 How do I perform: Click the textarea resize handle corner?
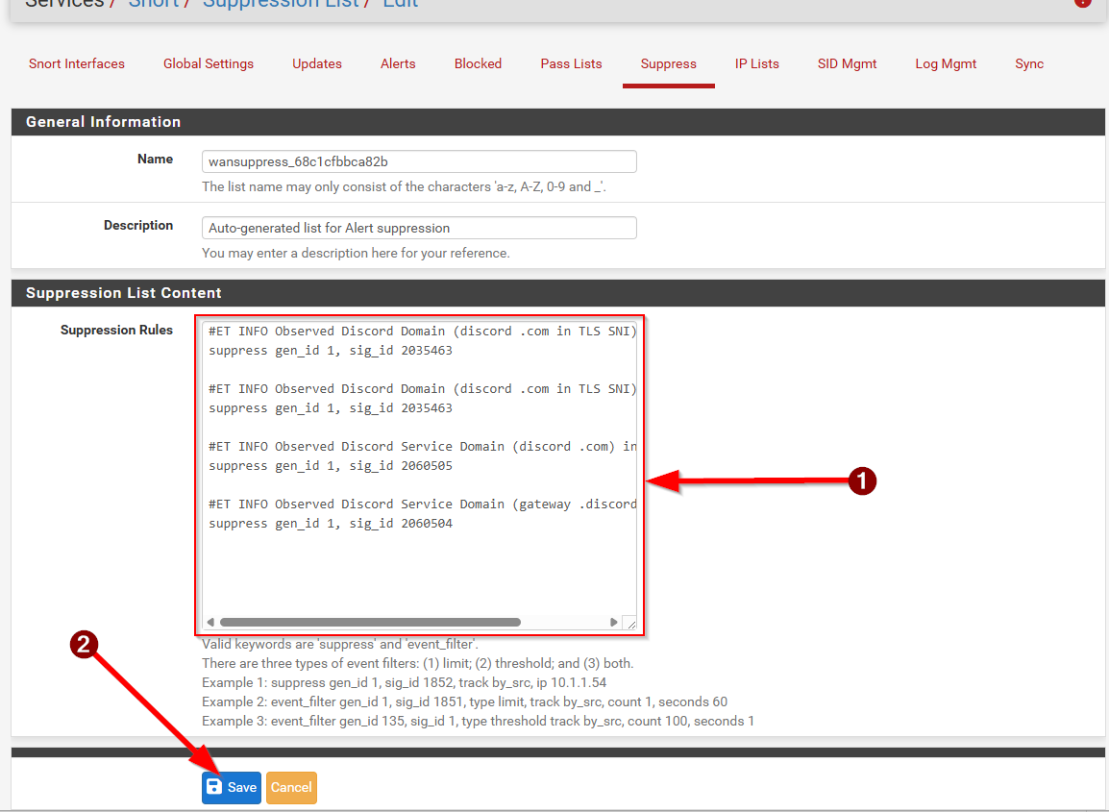point(630,624)
